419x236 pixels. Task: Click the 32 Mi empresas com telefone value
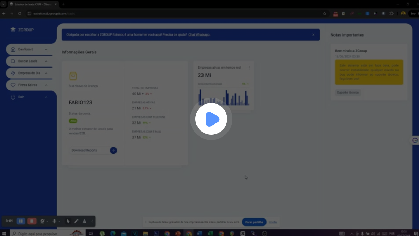click(x=136, y=123)
